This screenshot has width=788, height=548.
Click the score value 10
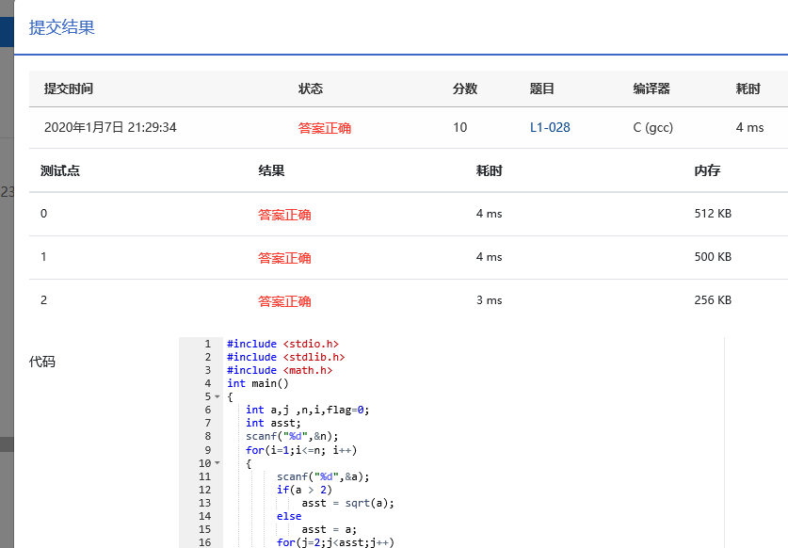coord(459,128)
